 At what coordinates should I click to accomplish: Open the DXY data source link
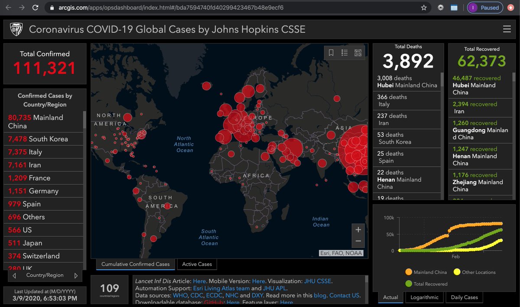coord(257,295)
